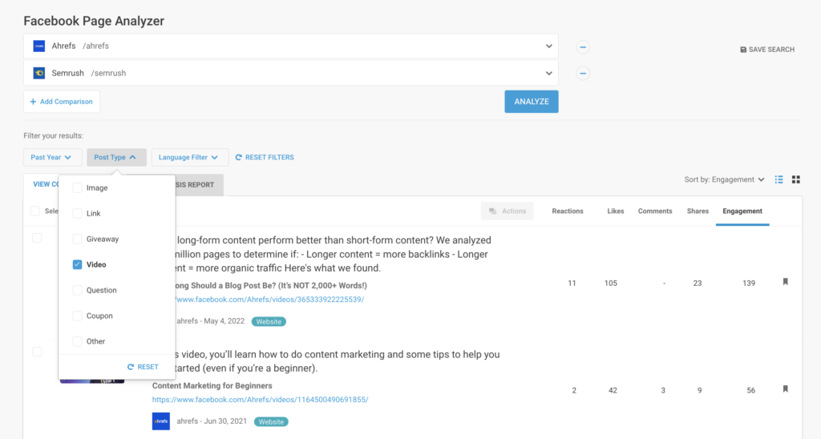
Task: Click ahrefs avatar beside Jun 30, 2021
Action: point(160,421)
